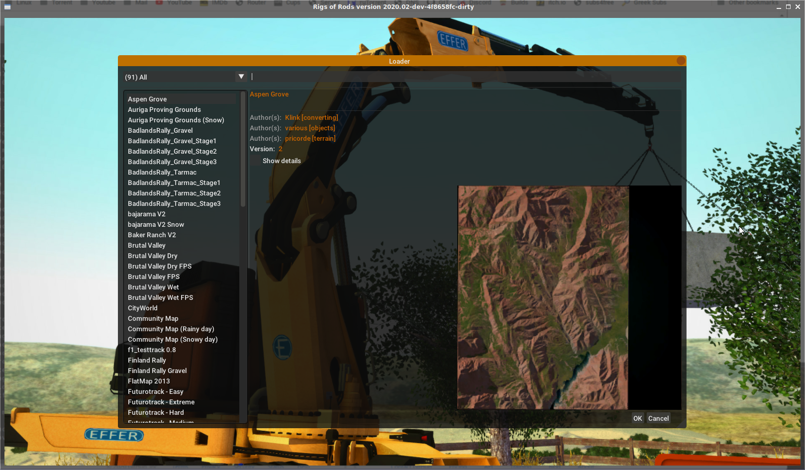The width and height of the screenshot is (805, 470).
Task: Select Brutal Valley Wet FPS terrain
Action: 182,297
